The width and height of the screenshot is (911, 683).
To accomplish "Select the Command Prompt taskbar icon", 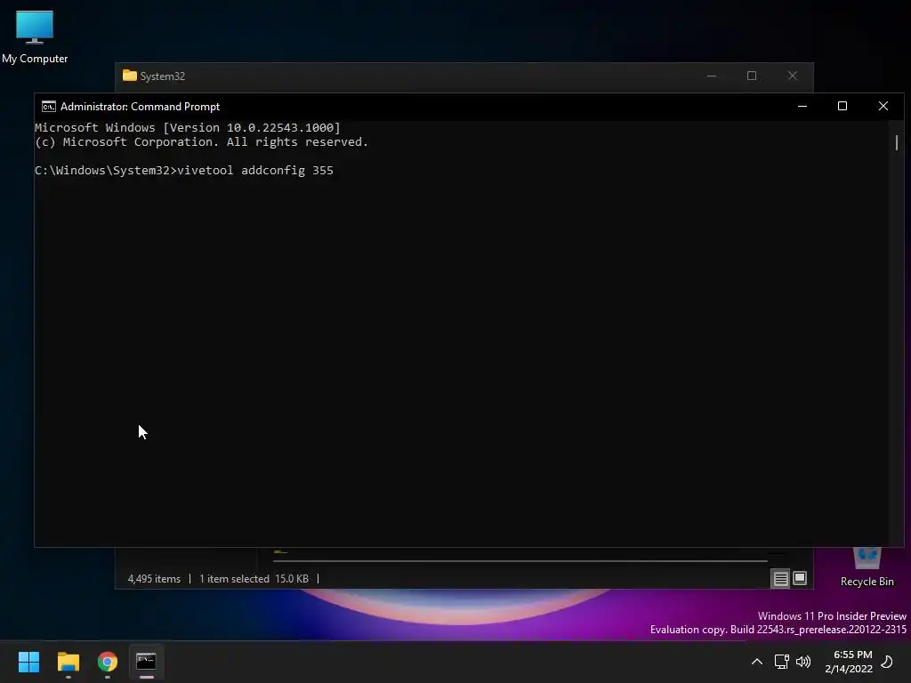I will coord(147,662).
